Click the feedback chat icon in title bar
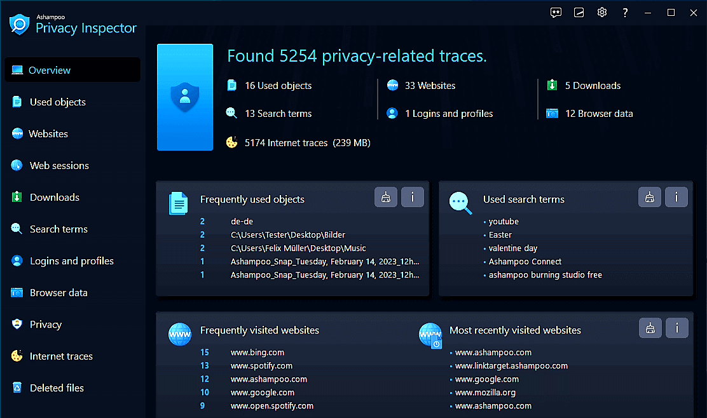The height and width of the screenshot is (418, 707). click(x=556, y=13)
